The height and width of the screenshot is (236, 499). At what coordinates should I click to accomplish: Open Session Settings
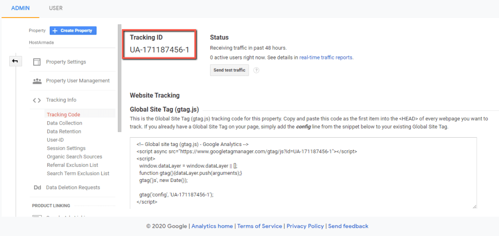[66, 148]
